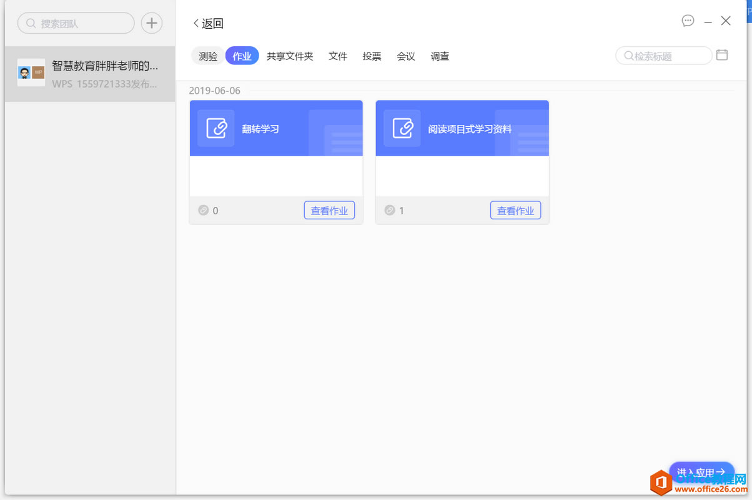Open the 投票 tab
752x500 pixels.
coord(372,56)
